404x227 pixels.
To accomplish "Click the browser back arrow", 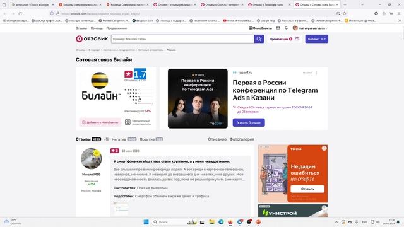I will pos(5,13).
